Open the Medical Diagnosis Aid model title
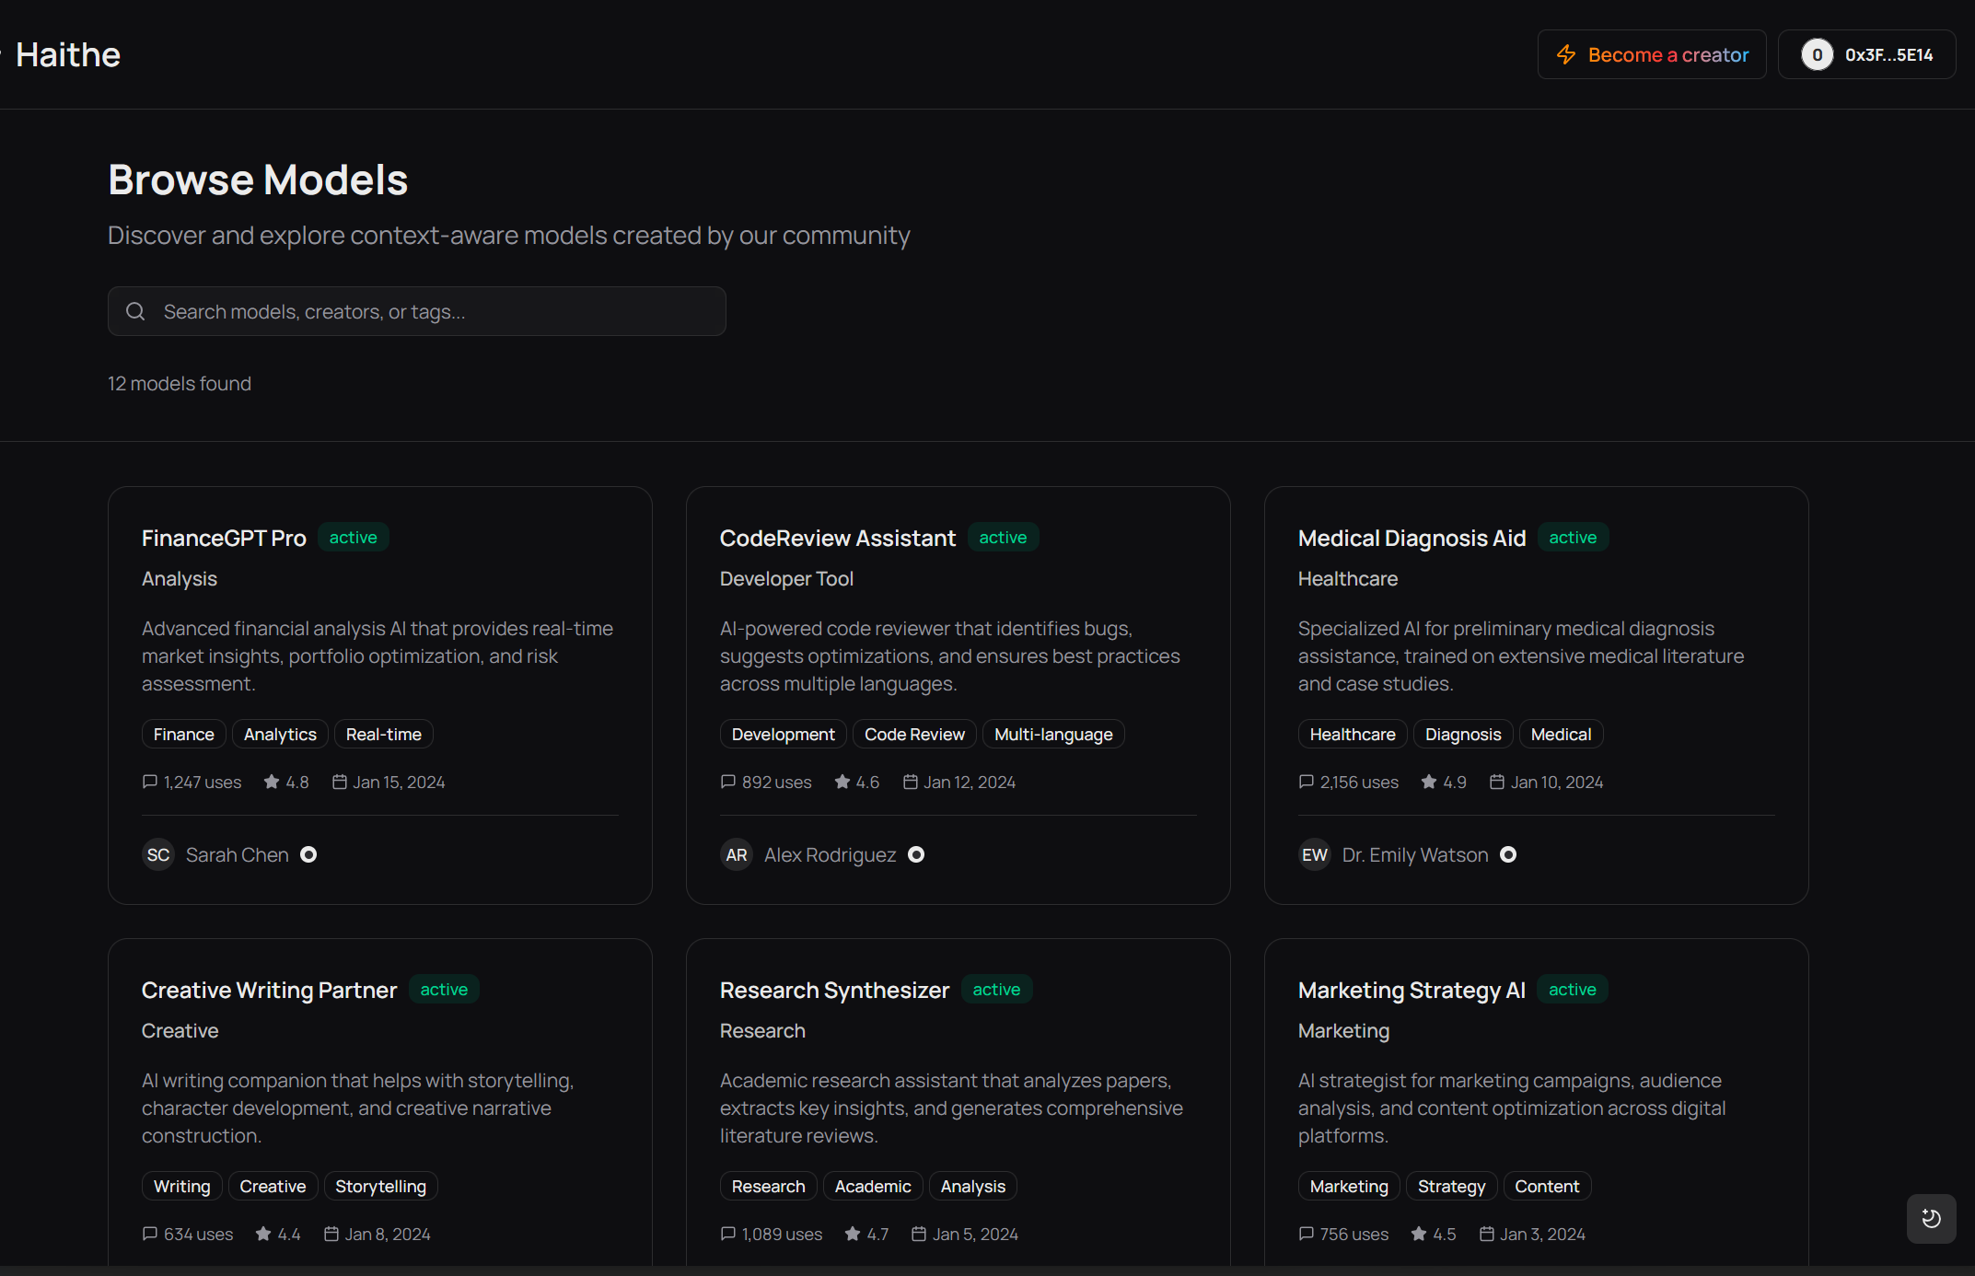This screenshot has height=1276, width=1975. tap(1412, 538)
